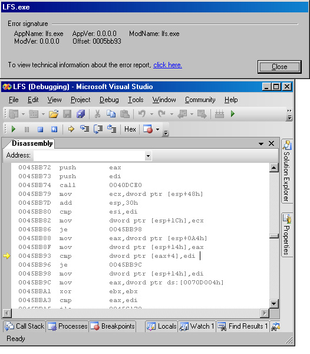Click Close button in LFS.exe error dialog
This screenshot has width=310, height=354.
tap(279, 67)
